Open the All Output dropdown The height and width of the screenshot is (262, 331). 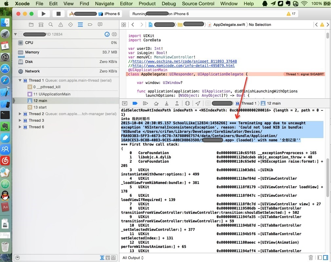[133, 258]
